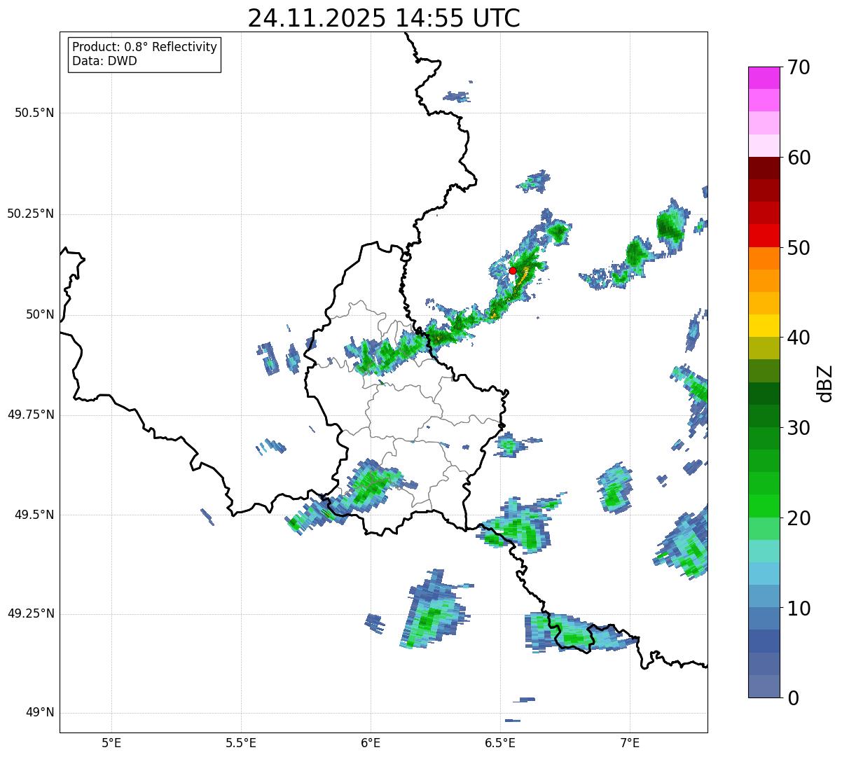Click the 50°N latitude label

[x=41, y=314]
